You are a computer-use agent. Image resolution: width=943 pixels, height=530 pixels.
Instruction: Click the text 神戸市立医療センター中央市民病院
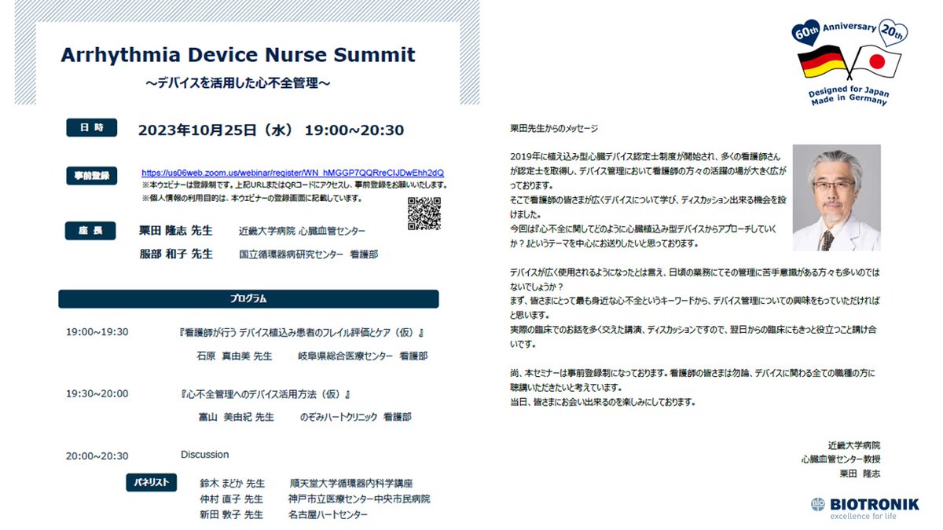pos(359,499)
